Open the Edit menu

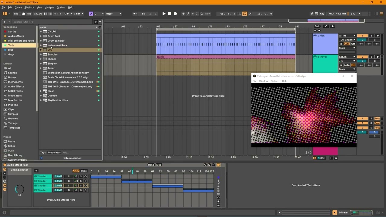coord(10,7)
